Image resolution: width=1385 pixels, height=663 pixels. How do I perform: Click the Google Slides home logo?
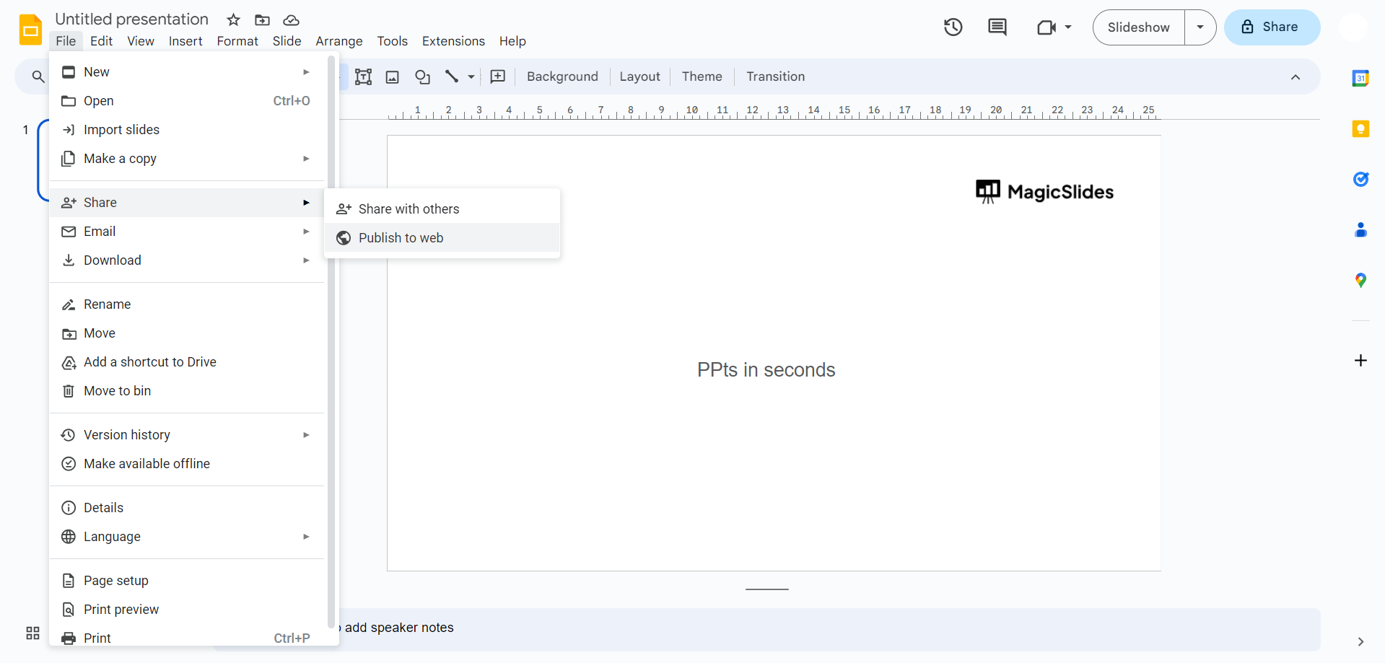tap(30, 30)
